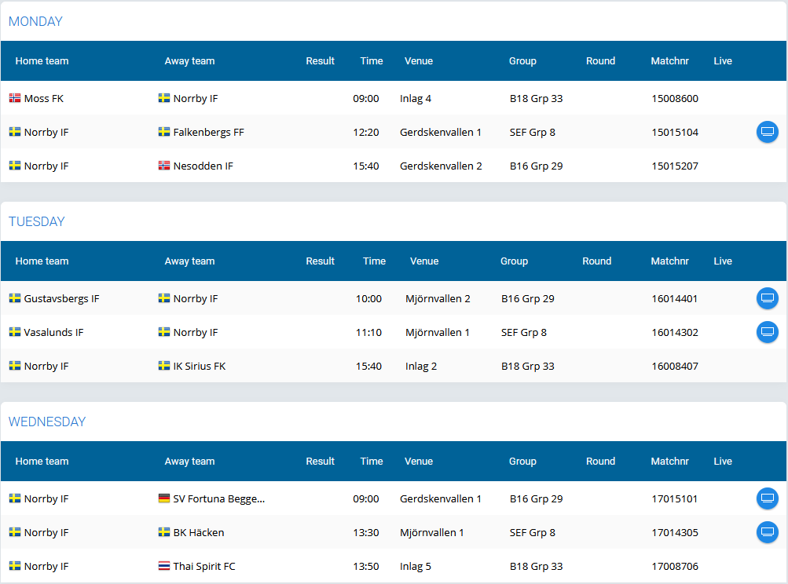788x584 pixels.
Task: Open venue Inlag 4
Action: [x=416, y=98]
